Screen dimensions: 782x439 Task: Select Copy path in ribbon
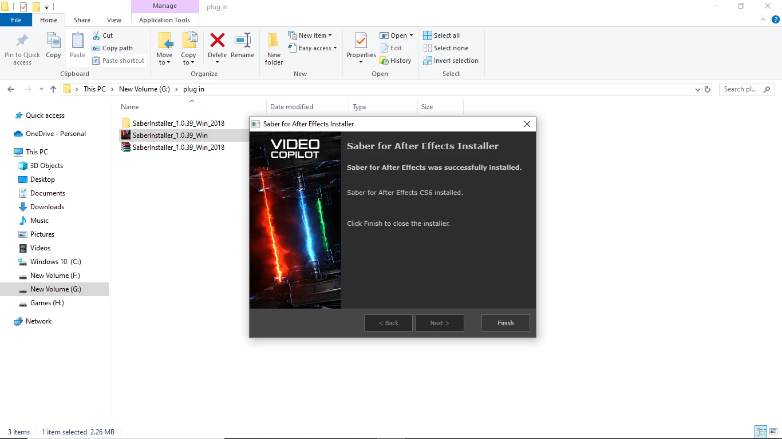(x=113, y=48)
